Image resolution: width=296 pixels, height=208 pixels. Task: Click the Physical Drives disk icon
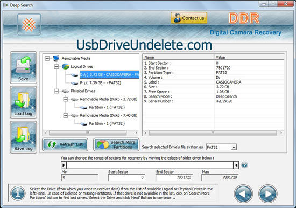click(x=65, y=91)
